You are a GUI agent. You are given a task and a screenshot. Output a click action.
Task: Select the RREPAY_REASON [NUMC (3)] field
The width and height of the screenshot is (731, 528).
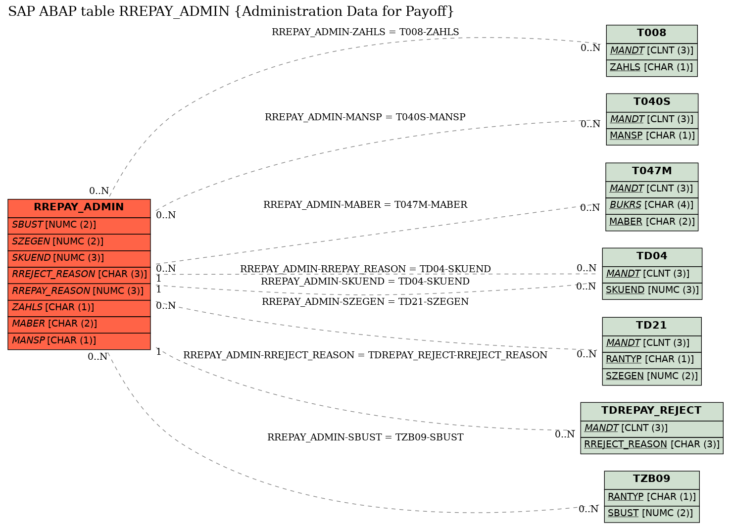pyautogui.click(x=79, y=291)
